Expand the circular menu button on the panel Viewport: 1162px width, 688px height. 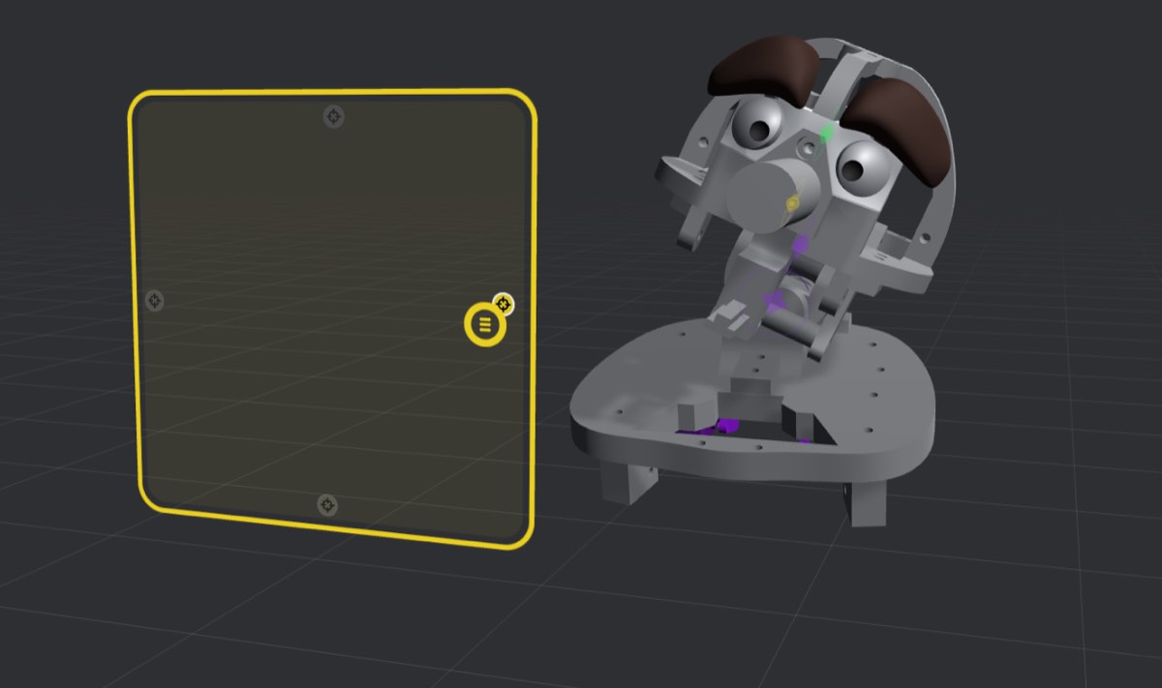tap(482, 325)
